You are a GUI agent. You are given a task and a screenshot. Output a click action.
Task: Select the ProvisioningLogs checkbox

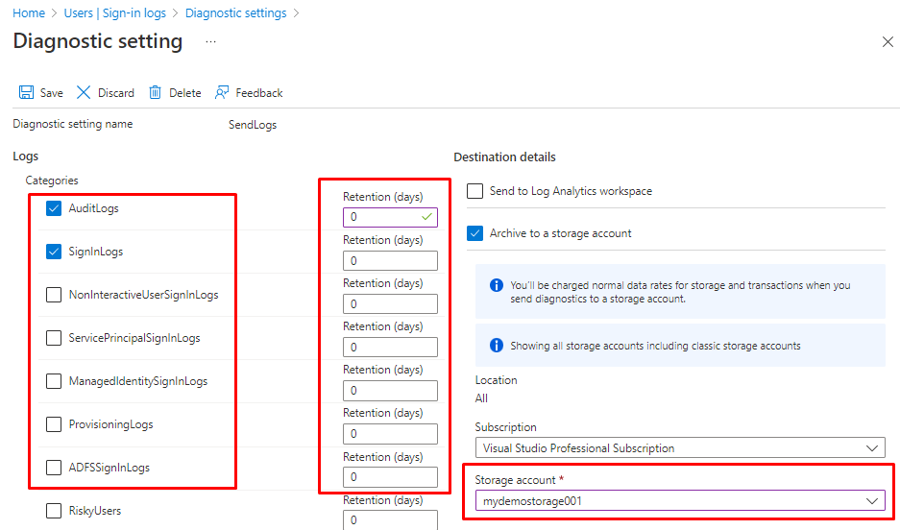pyautogui.click(x=54, y=424)
